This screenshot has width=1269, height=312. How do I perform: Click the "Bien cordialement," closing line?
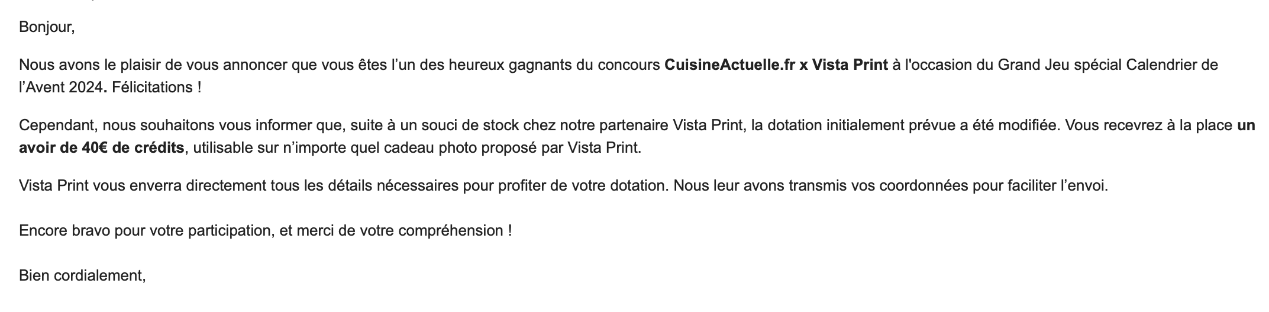[x=82, y=276]
